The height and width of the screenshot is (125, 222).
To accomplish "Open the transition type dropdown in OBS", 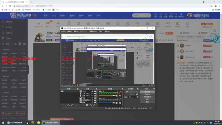I will 131,92.
